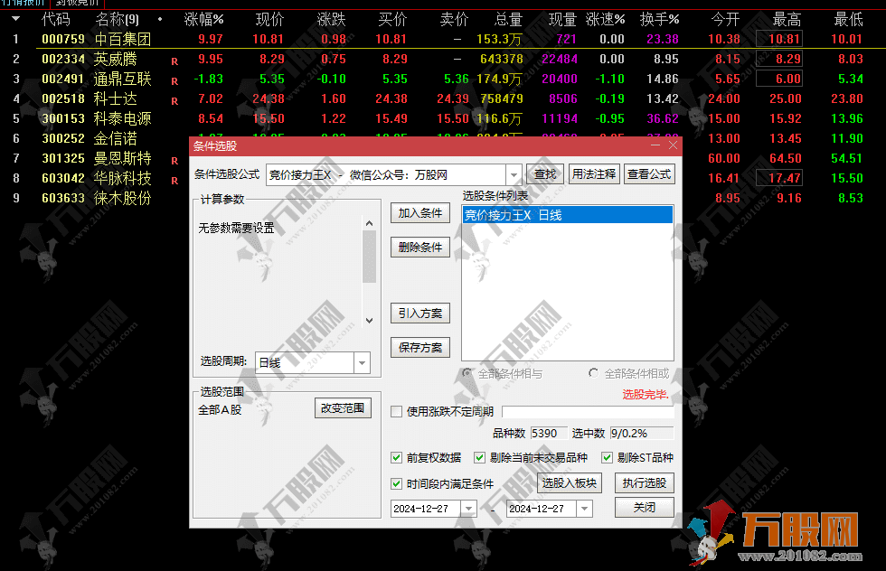Screen dimensions: 886x571
Task: Click the calculation-parameters scroll down arrow
Action: click(x=370, y=320)
